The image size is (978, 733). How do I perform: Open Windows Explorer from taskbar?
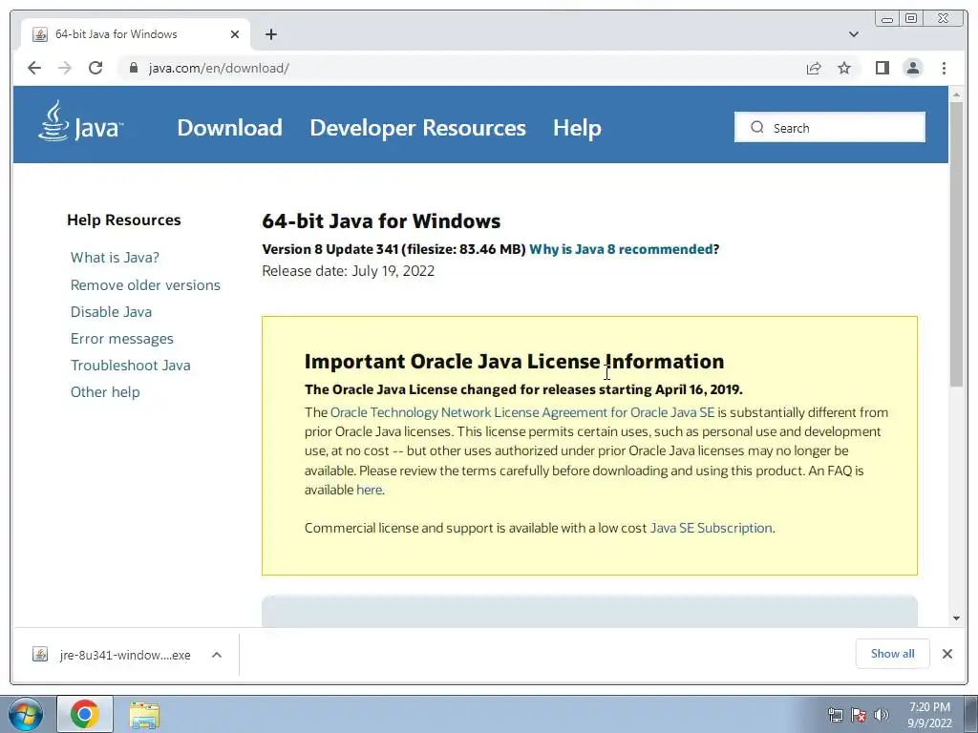click(x=144, y=714)
